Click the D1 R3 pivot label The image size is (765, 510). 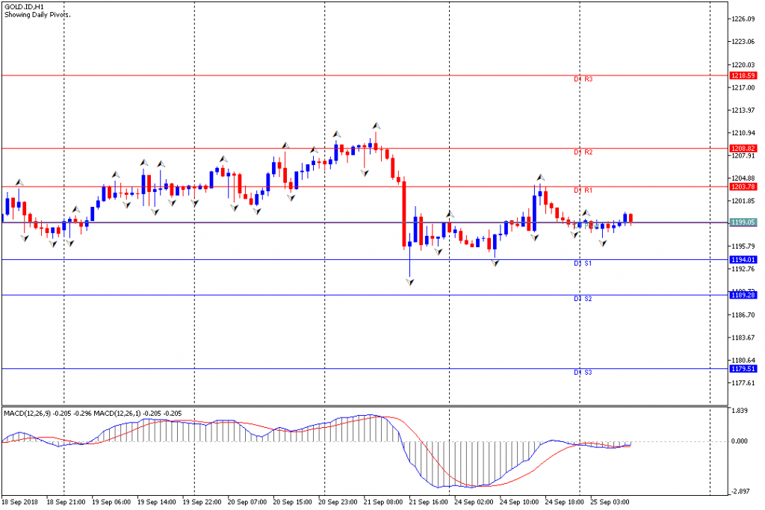click(583, 79)
